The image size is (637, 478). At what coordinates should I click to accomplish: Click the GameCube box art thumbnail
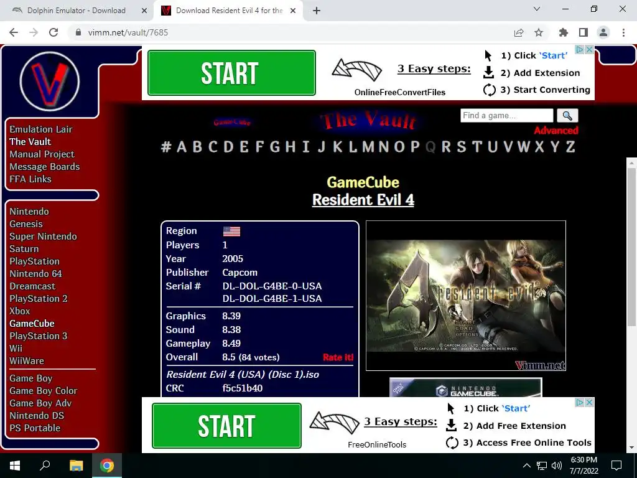(465, 388)
